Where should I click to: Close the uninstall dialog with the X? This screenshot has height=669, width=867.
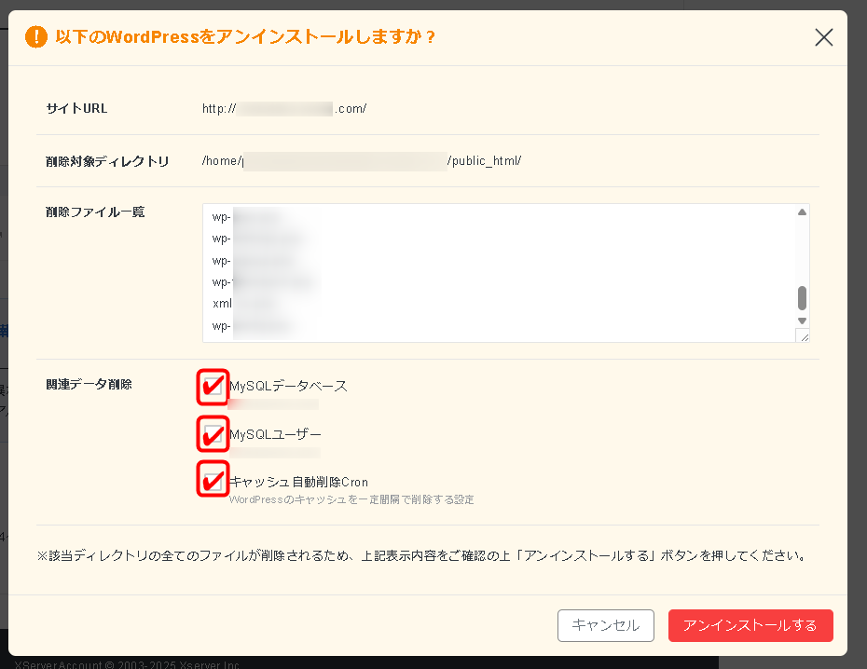[823, 37]
